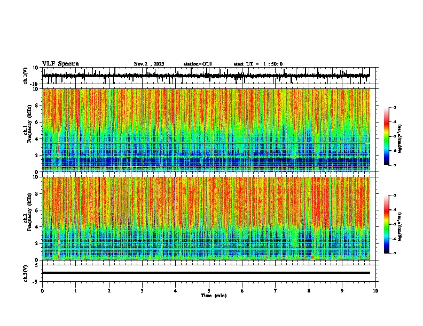
Task: Click the "4" tick on the time axis
Action: point(176,291)
